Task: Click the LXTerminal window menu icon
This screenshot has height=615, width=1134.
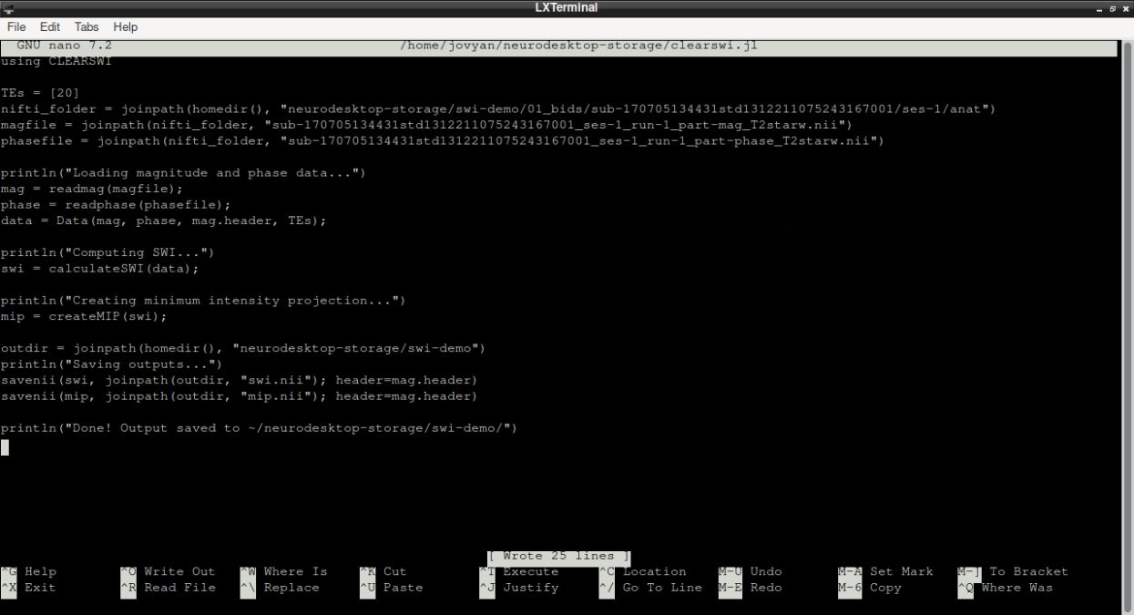Action: pos(8,7)
